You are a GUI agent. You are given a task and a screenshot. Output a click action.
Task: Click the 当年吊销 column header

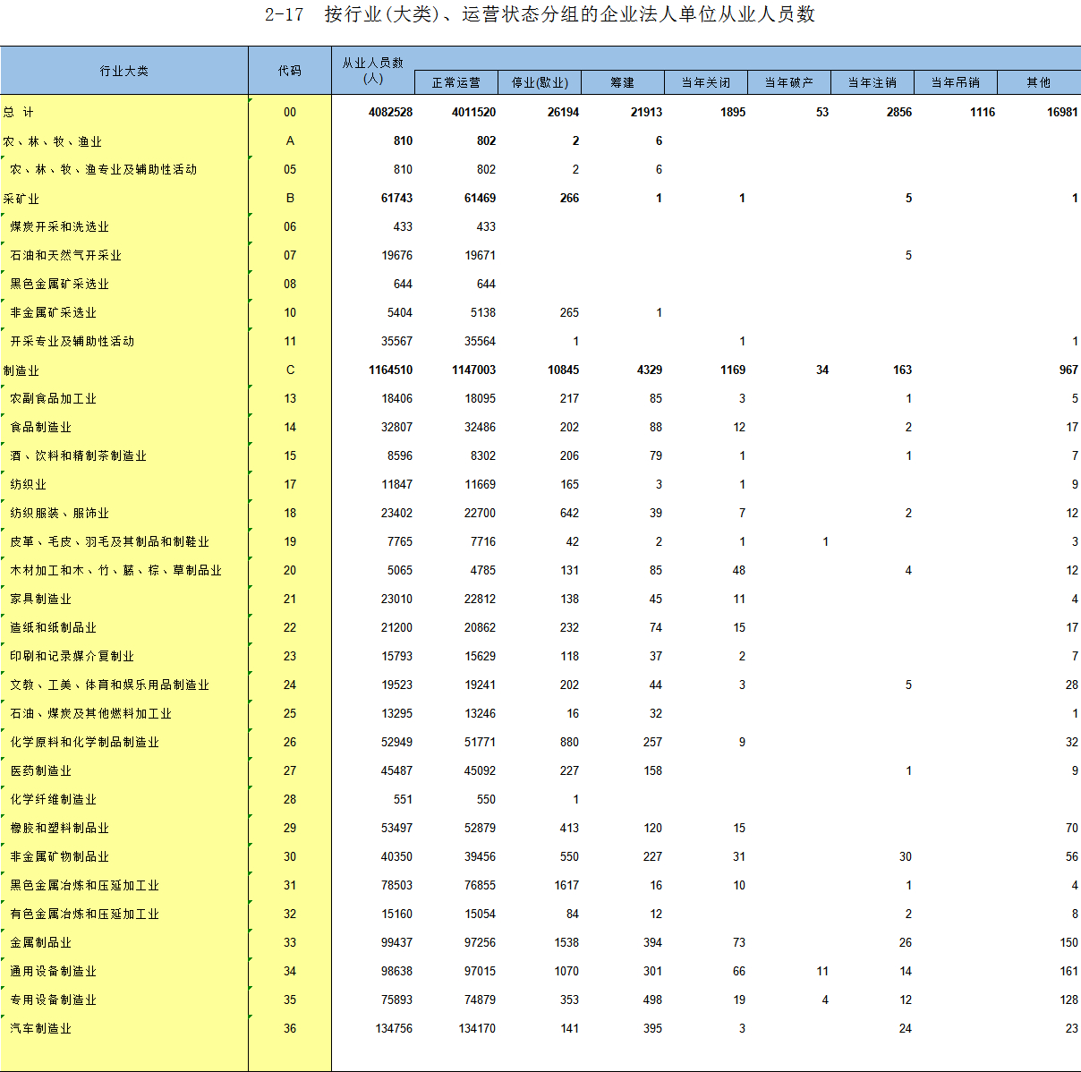tap(956, 82)
